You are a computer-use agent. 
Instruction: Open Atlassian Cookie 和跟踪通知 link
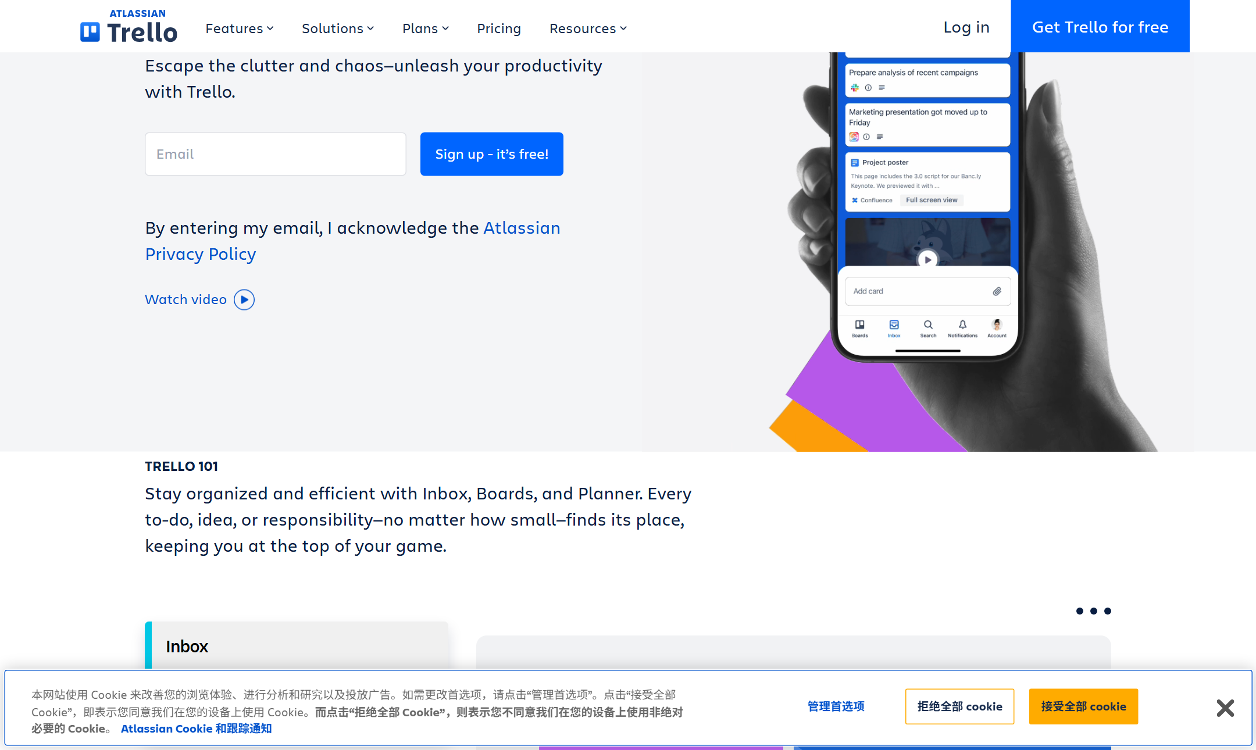pos(196,728)
